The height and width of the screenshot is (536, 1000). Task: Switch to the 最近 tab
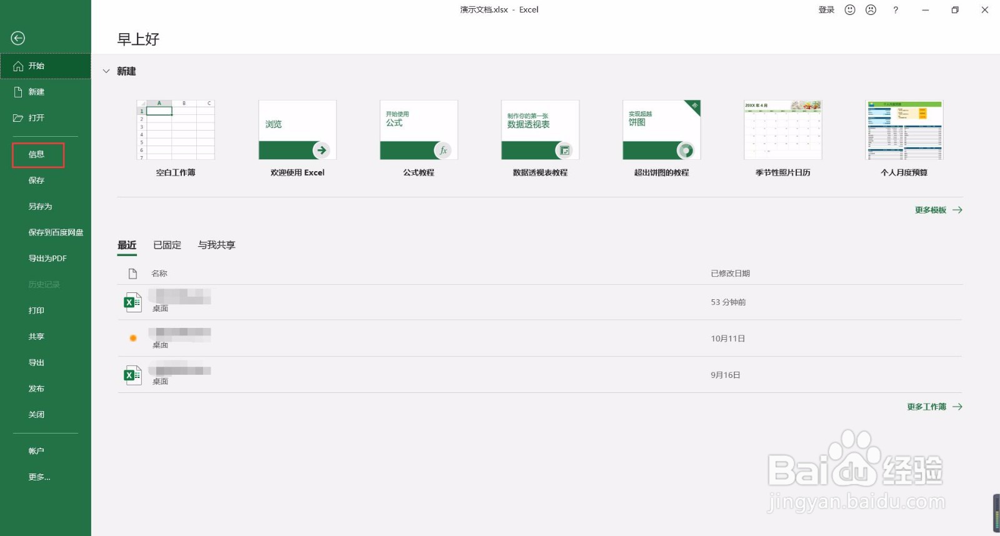click(127, 246)
